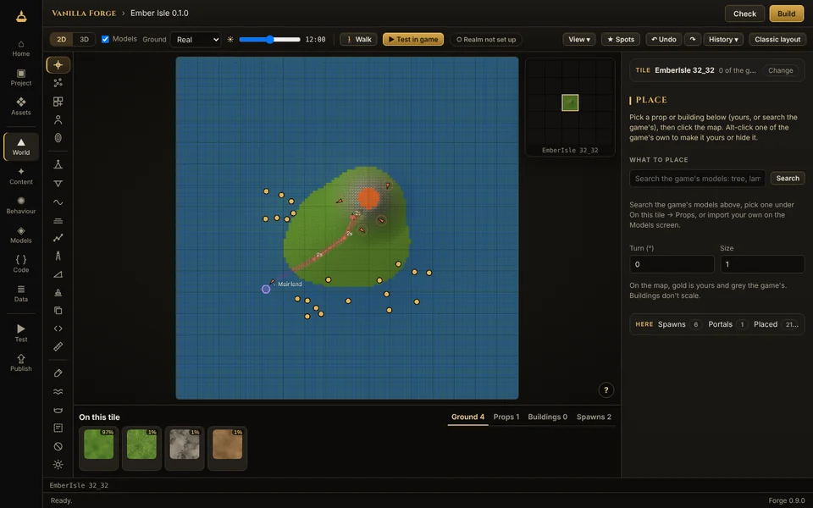Expand the History dropdown

tap(723, 40)
